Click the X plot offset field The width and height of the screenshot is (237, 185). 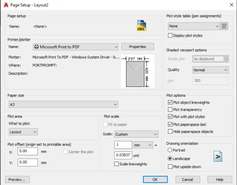click(x=28, y=151)
